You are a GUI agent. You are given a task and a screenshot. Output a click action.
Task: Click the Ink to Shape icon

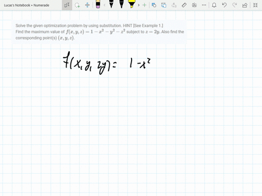pos(164,5)
